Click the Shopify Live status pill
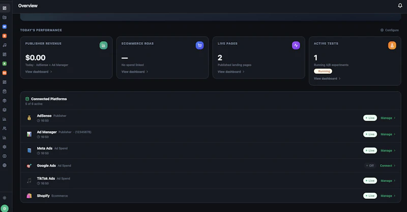The width and height of the screenshot is (407, 212). point(370,196)
